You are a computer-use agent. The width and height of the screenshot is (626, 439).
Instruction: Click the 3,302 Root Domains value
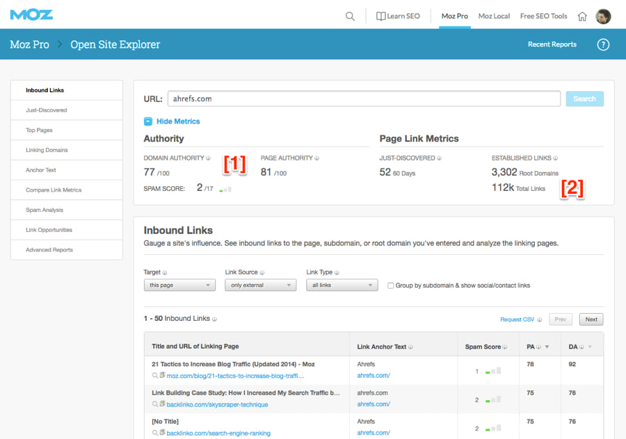[524, 172]
